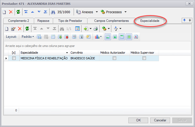
Task: Open the Padrão layout dropdown
Action: [28, 37]
